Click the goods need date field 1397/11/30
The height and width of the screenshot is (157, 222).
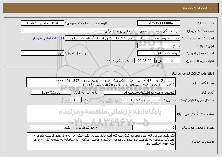(51, 92)
